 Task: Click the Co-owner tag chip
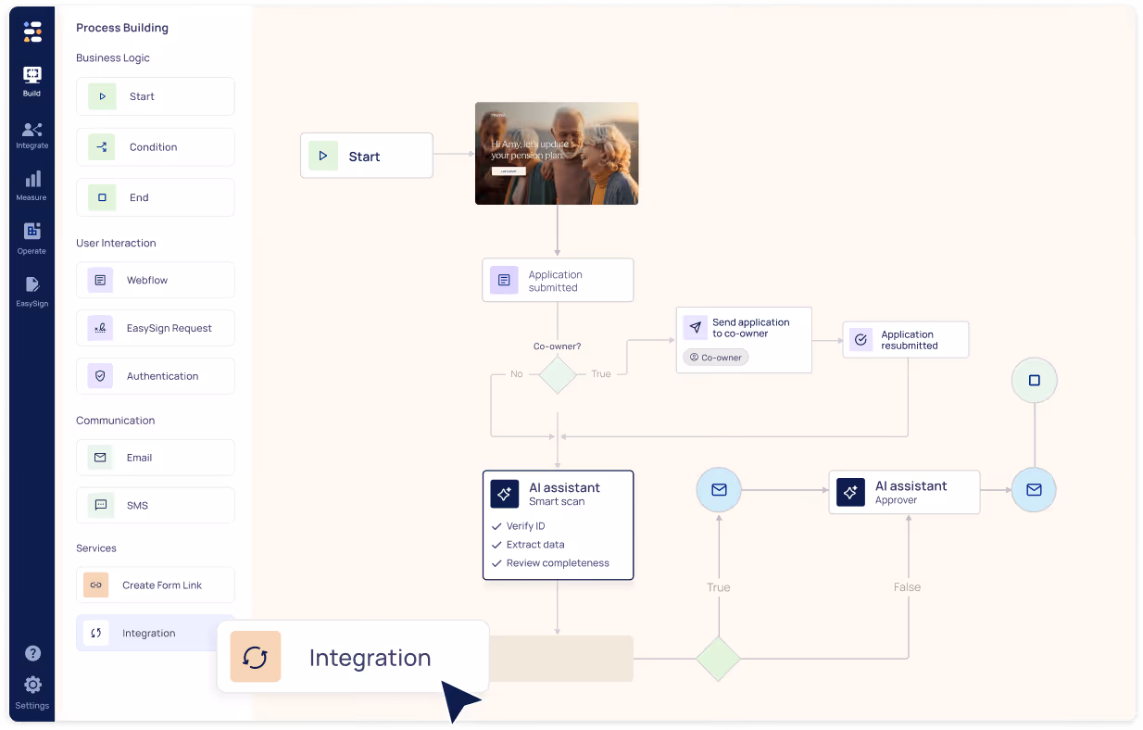(x=715, y=358)
